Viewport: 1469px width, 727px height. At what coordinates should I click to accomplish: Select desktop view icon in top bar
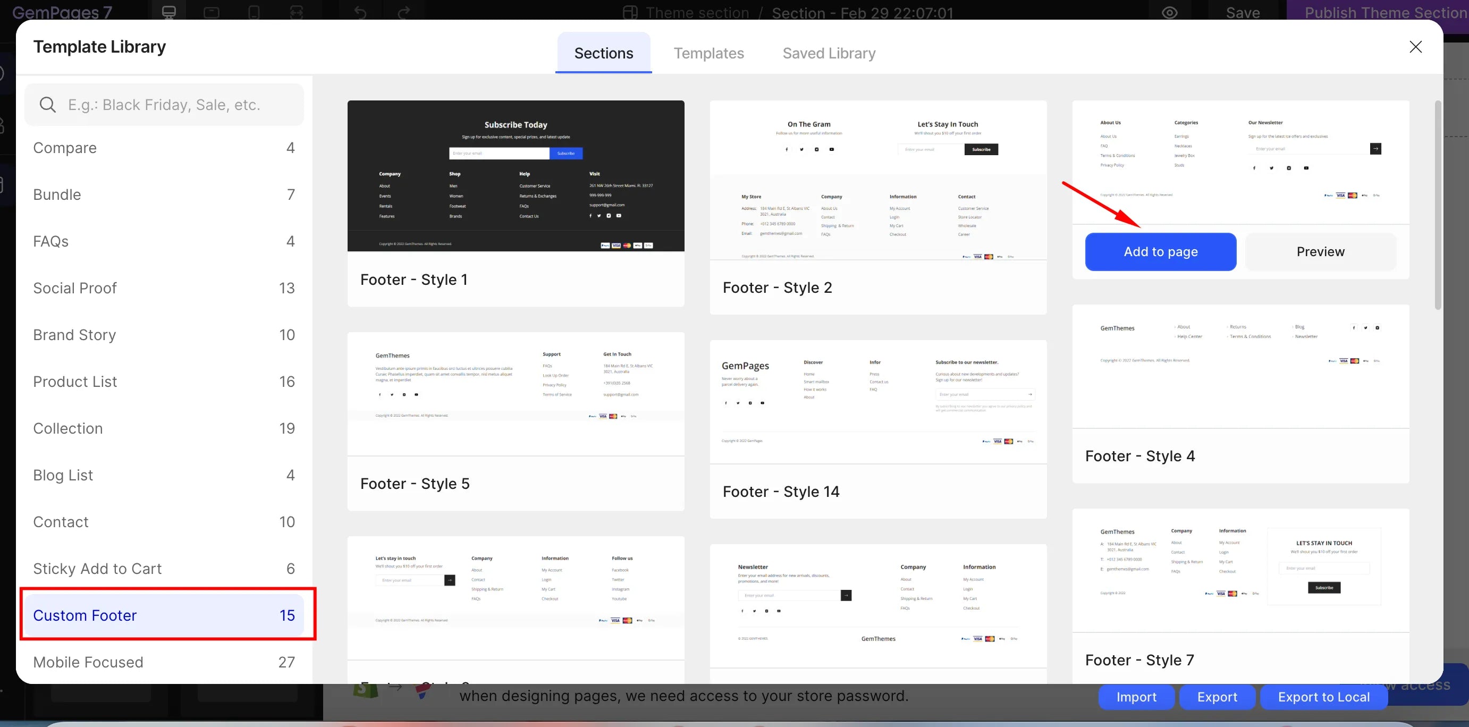169,12
